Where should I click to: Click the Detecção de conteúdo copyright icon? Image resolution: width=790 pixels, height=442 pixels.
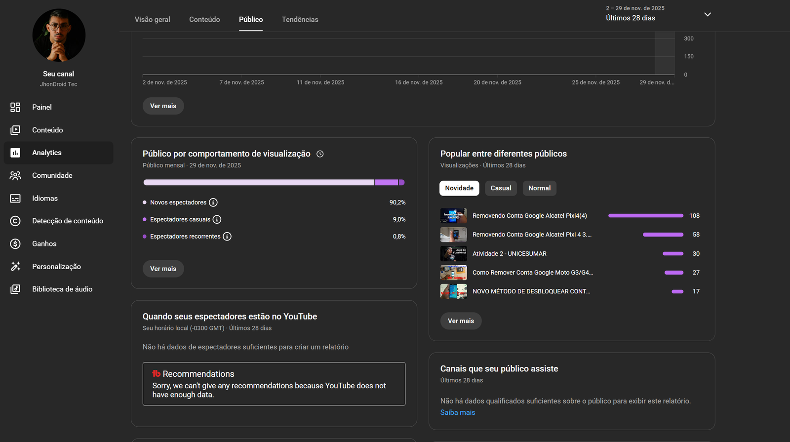(x=15, y=221)
